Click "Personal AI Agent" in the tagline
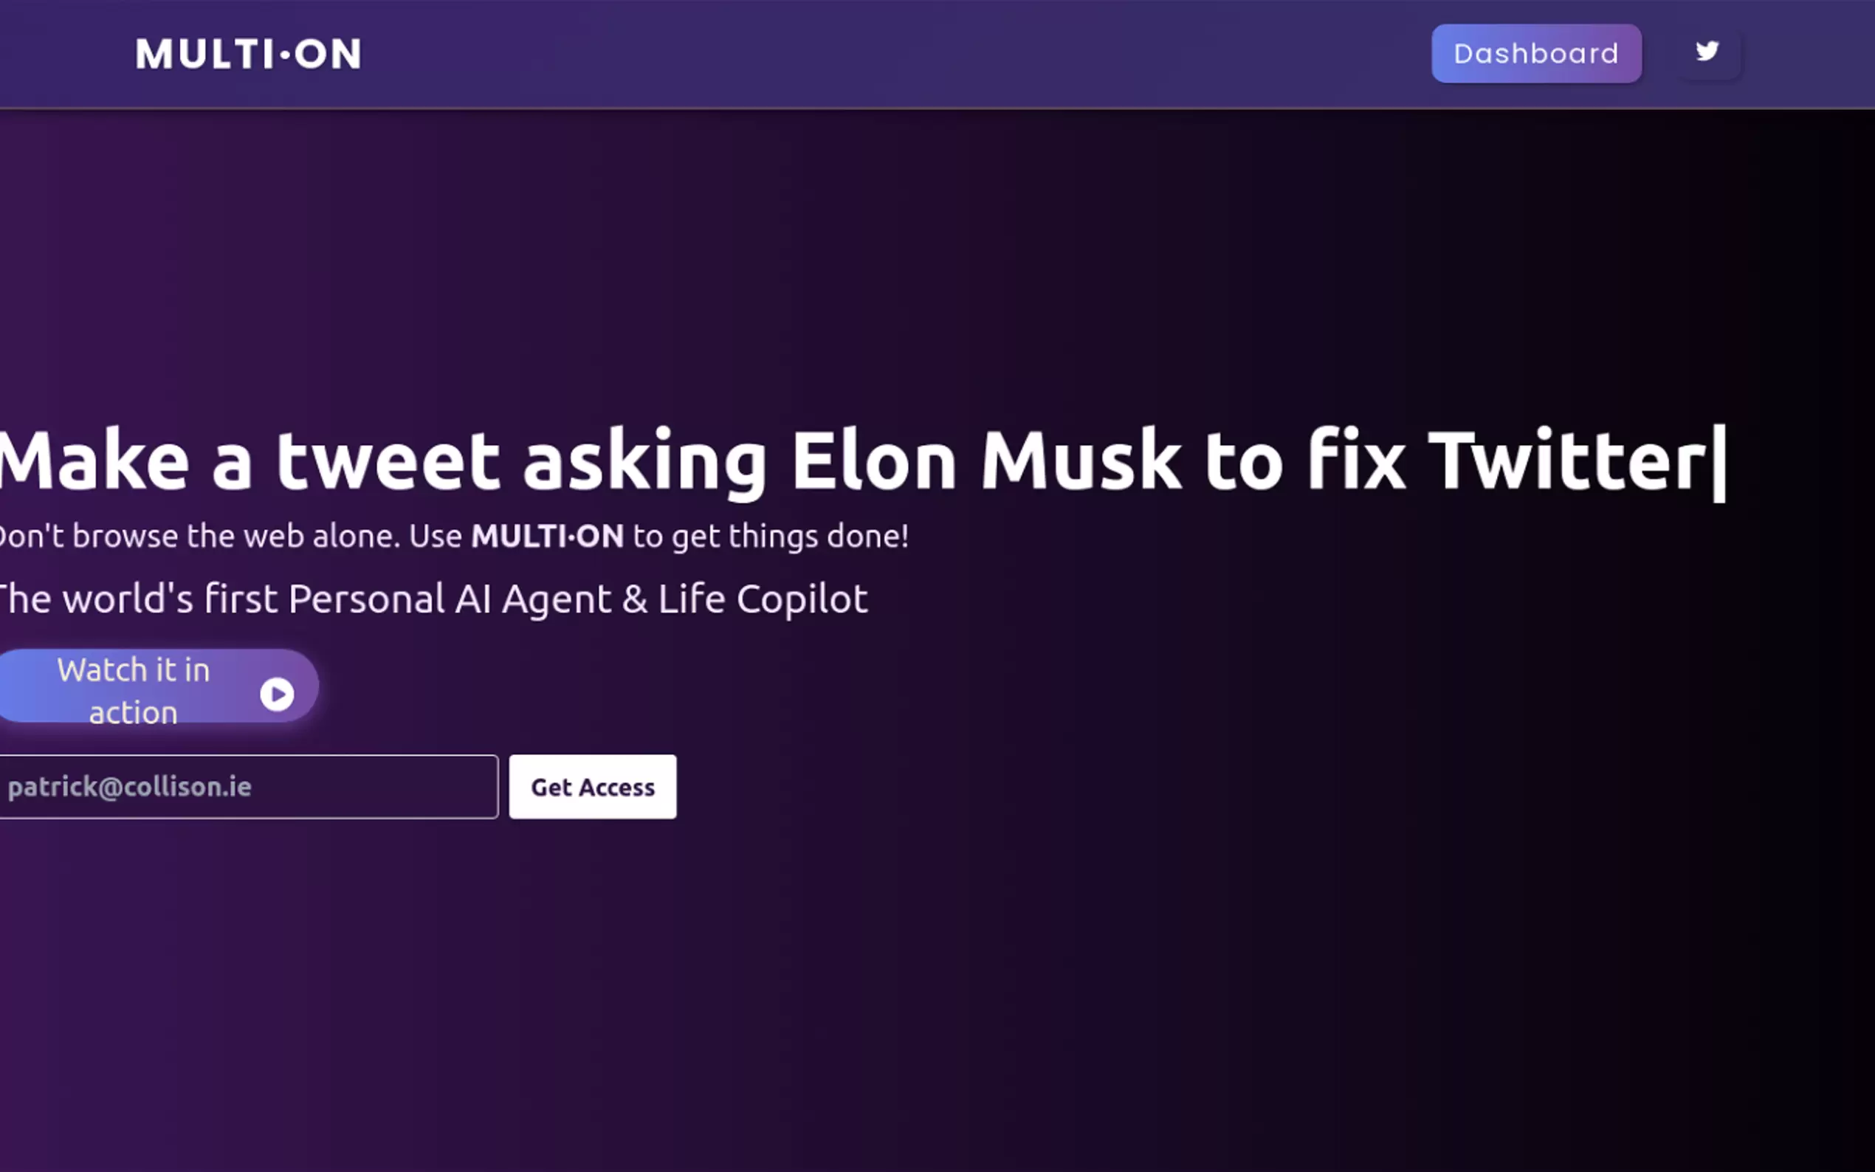 click(450, 599)
